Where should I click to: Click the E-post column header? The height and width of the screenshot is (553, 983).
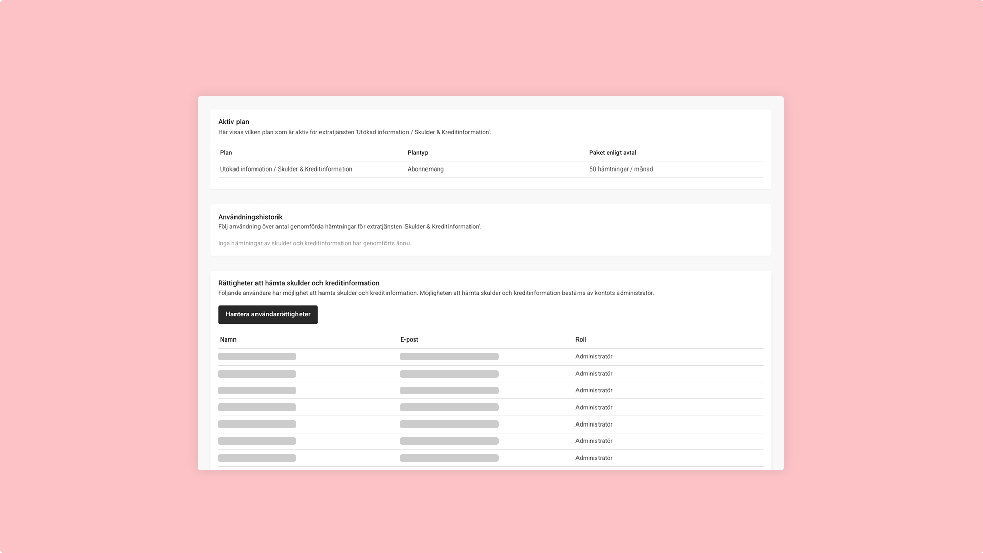409,339
